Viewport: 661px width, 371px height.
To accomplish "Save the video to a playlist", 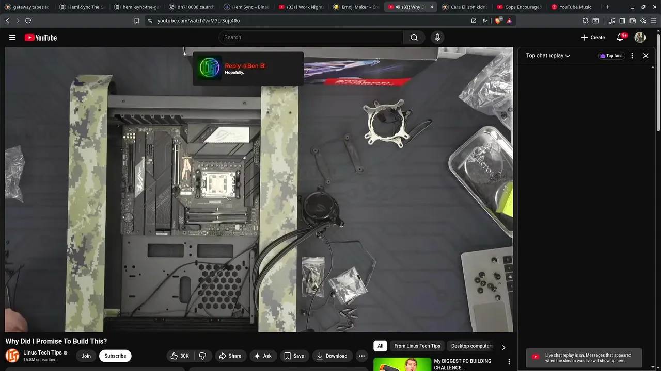I will click(294, 356).
